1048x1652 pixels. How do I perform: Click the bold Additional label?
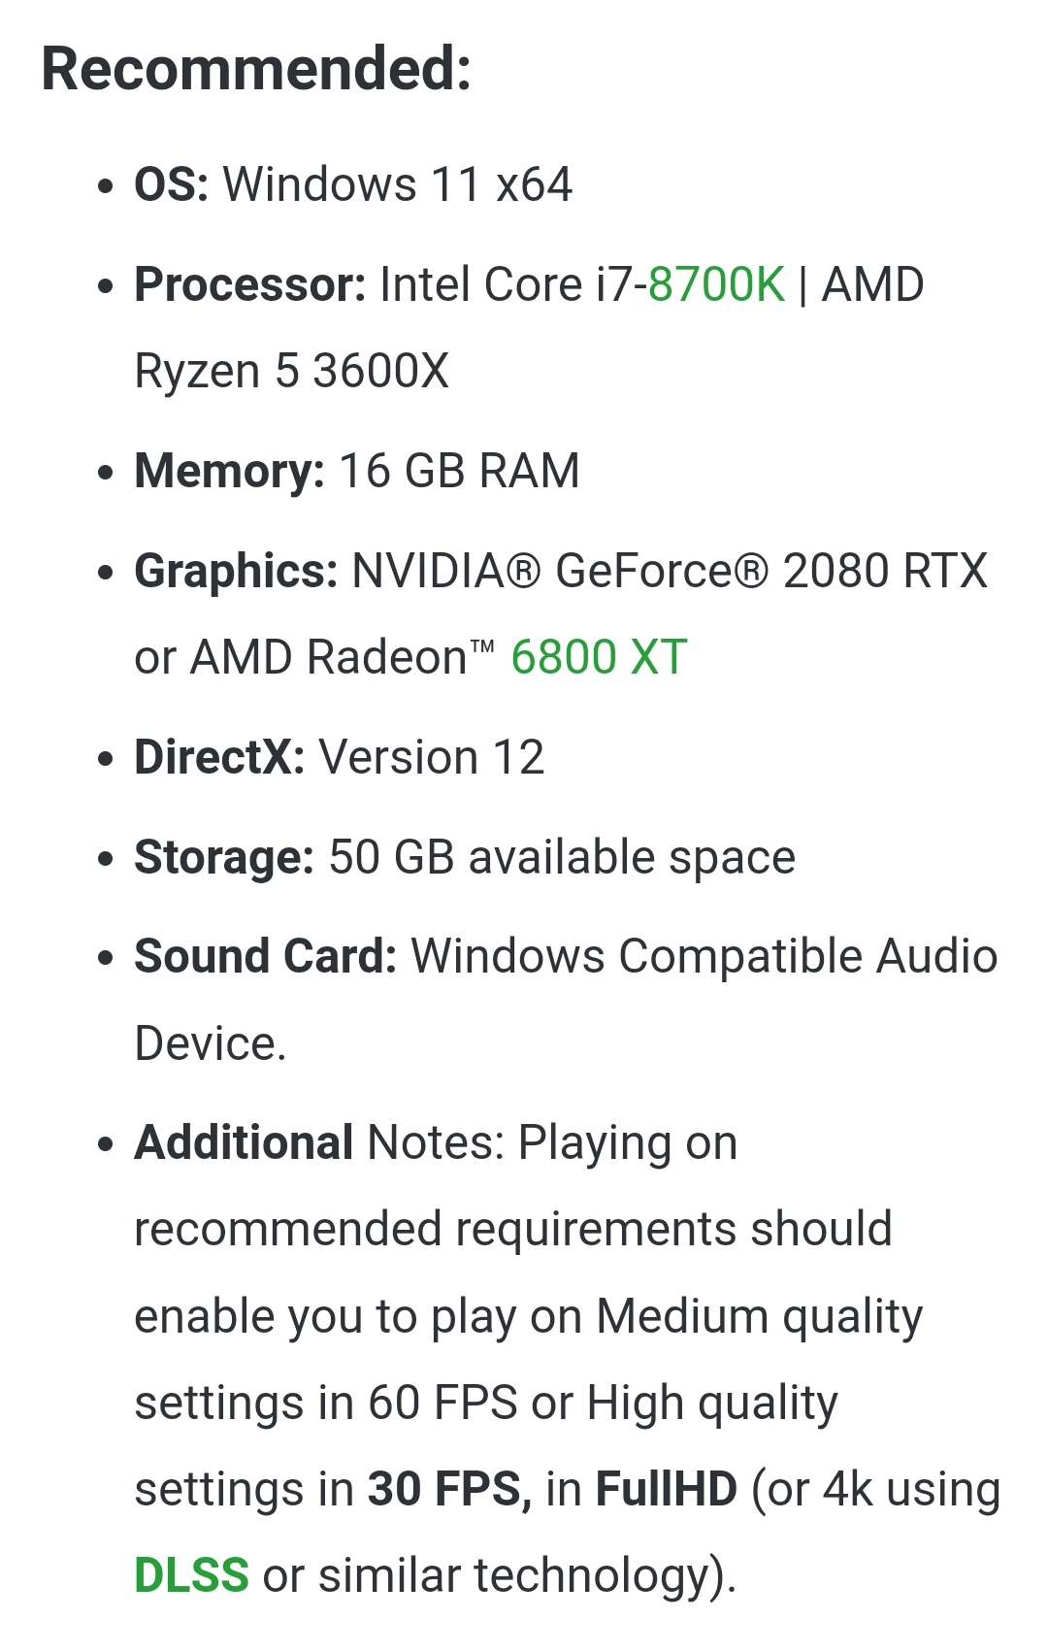(244, 1142)
